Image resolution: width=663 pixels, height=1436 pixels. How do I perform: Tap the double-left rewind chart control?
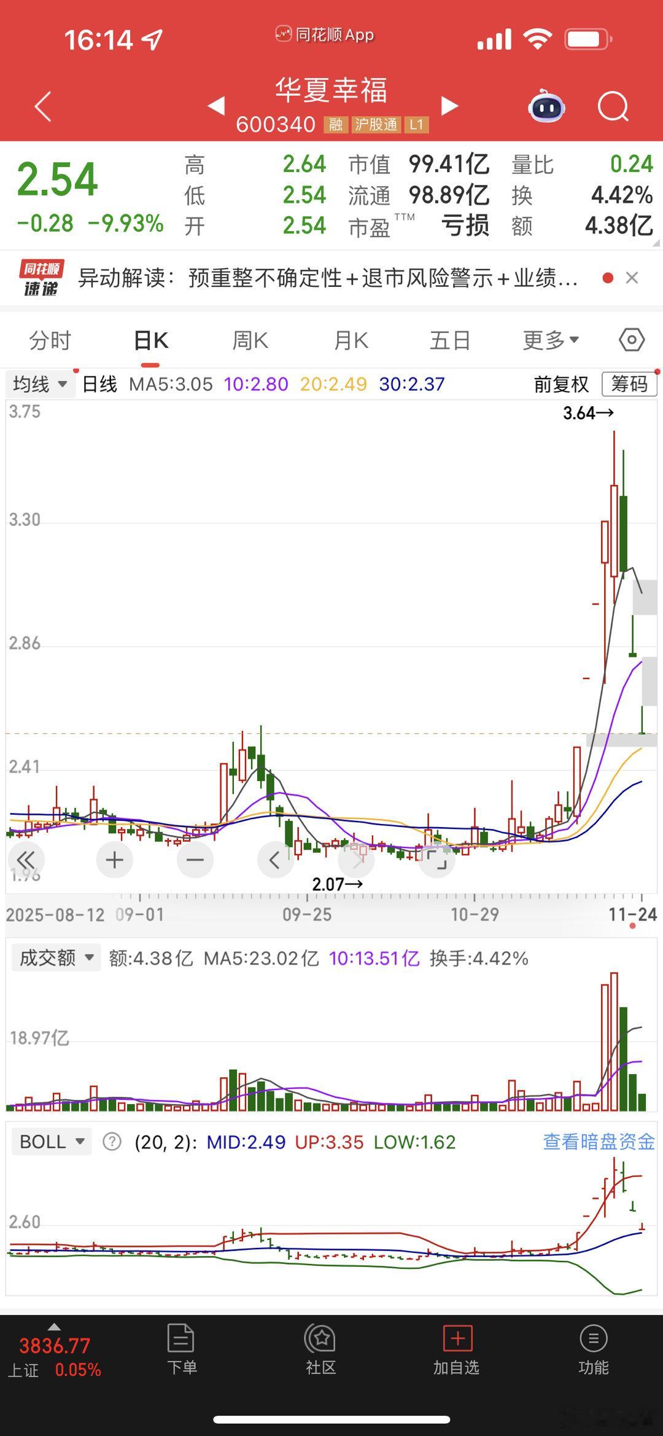(x=26, y=860)
